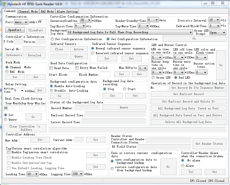Click Query for background log data status
Viewport: 230px width, 185px height.
124,107
